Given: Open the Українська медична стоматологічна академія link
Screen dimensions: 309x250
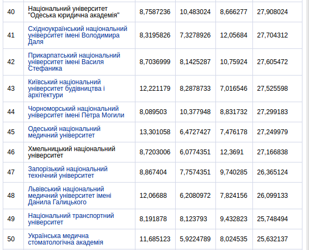Looking at the screenshot, I should click(65, 239).
